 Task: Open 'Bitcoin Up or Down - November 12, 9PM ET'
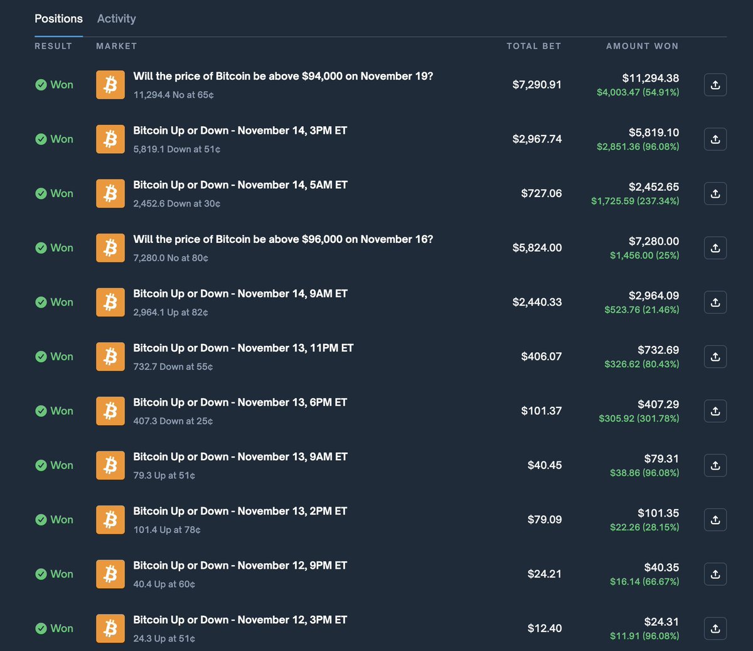click(240, 565)
